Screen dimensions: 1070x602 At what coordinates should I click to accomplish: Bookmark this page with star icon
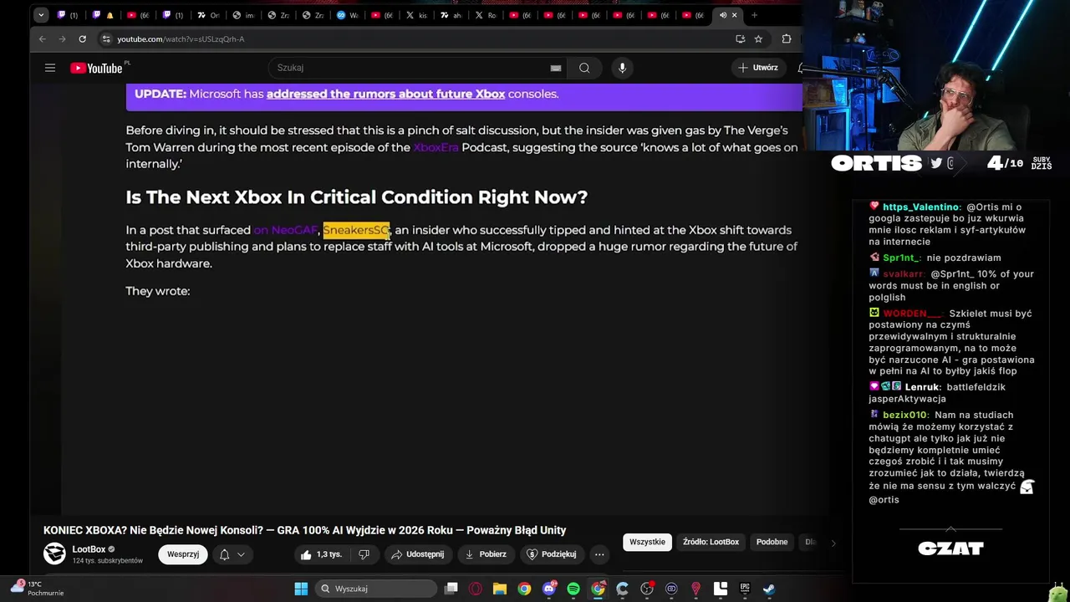click(758, 38)
